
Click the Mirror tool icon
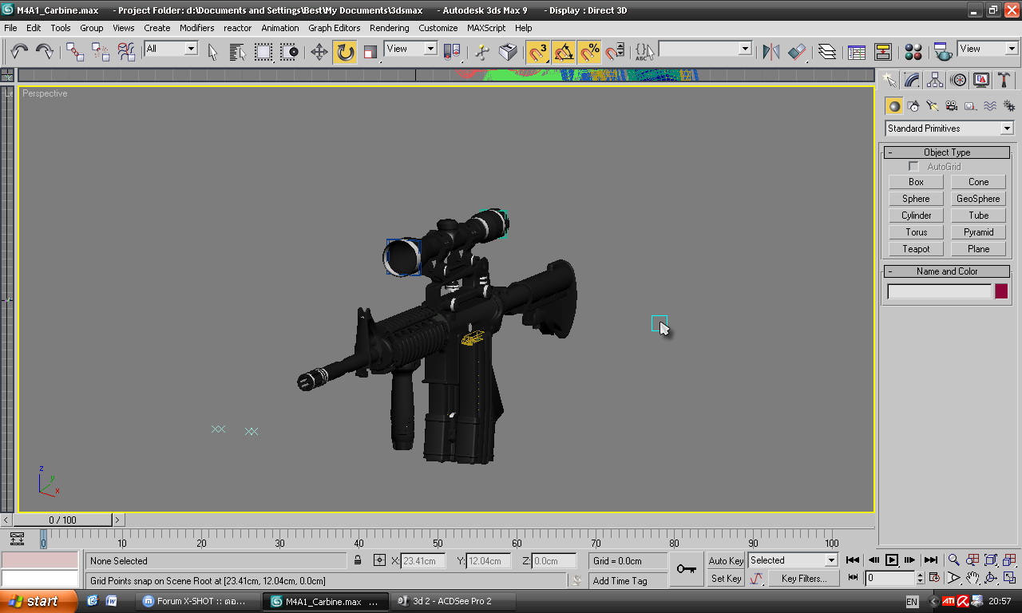click(x=770, y=52)
